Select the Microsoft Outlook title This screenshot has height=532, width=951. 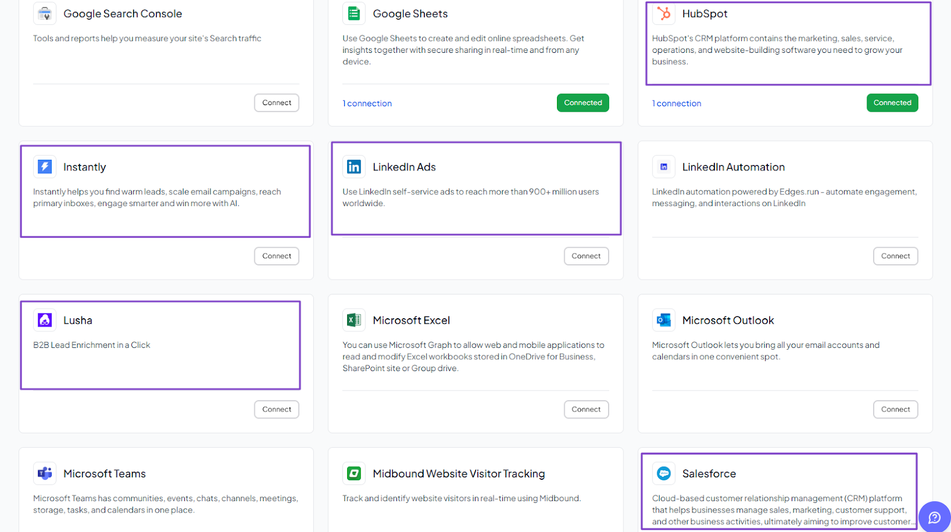pos(728,320)
